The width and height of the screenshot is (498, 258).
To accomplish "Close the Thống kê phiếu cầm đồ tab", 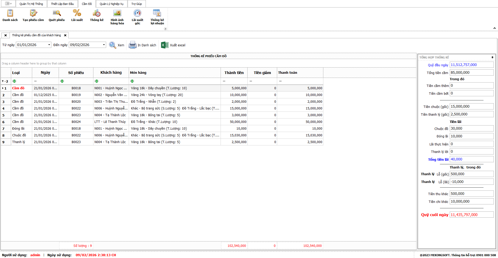I will [x=65, y=35].
